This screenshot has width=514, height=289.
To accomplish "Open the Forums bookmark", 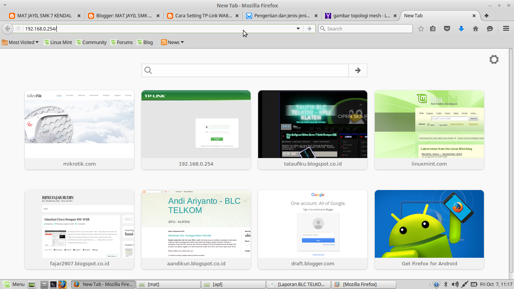I will pyautogui.click(x=122, y=43).
